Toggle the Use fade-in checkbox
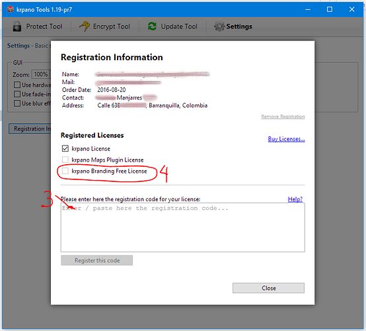 point(17,94)
